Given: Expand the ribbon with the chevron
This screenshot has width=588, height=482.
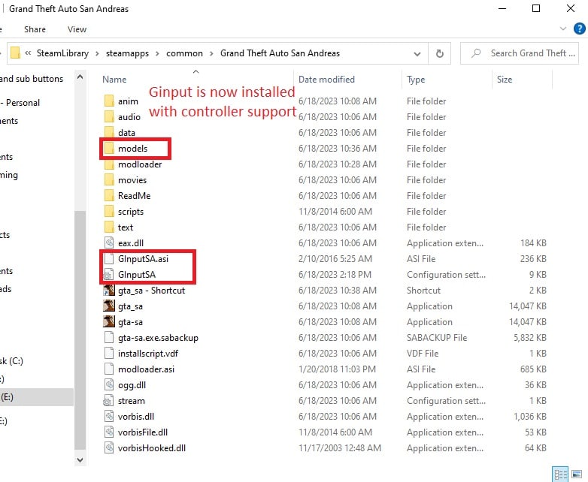Looking at the screenshot, I should pos(563,29).
